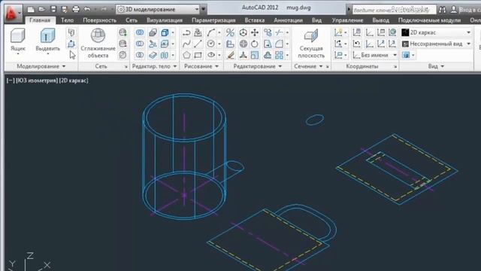The width and height of the screenshot is (481, 271).
Task: Click the [ЮЗ изометрия] view label
Action: click(x=37, y=81)
